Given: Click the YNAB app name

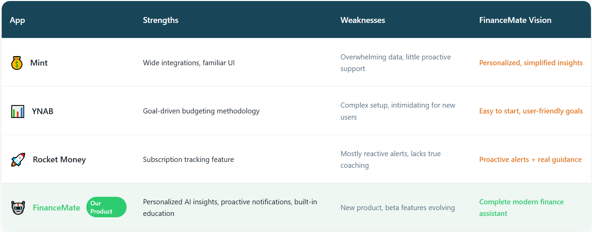Looking at the screenshot, I should pyautogui.click(x=43, y=111).
